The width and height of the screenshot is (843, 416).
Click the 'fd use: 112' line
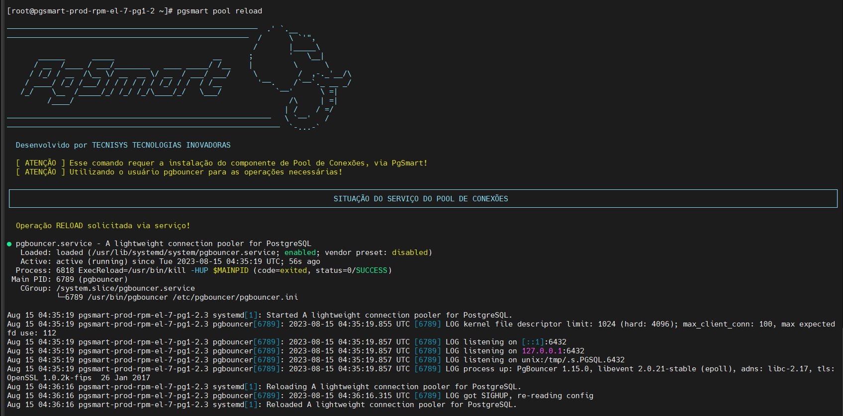click(32, 333)
